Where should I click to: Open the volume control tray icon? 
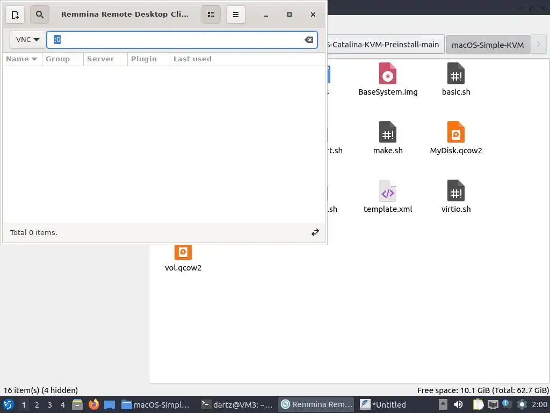coord(458,404)
